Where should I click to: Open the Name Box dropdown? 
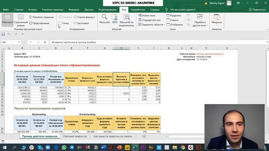pos(19,42)
